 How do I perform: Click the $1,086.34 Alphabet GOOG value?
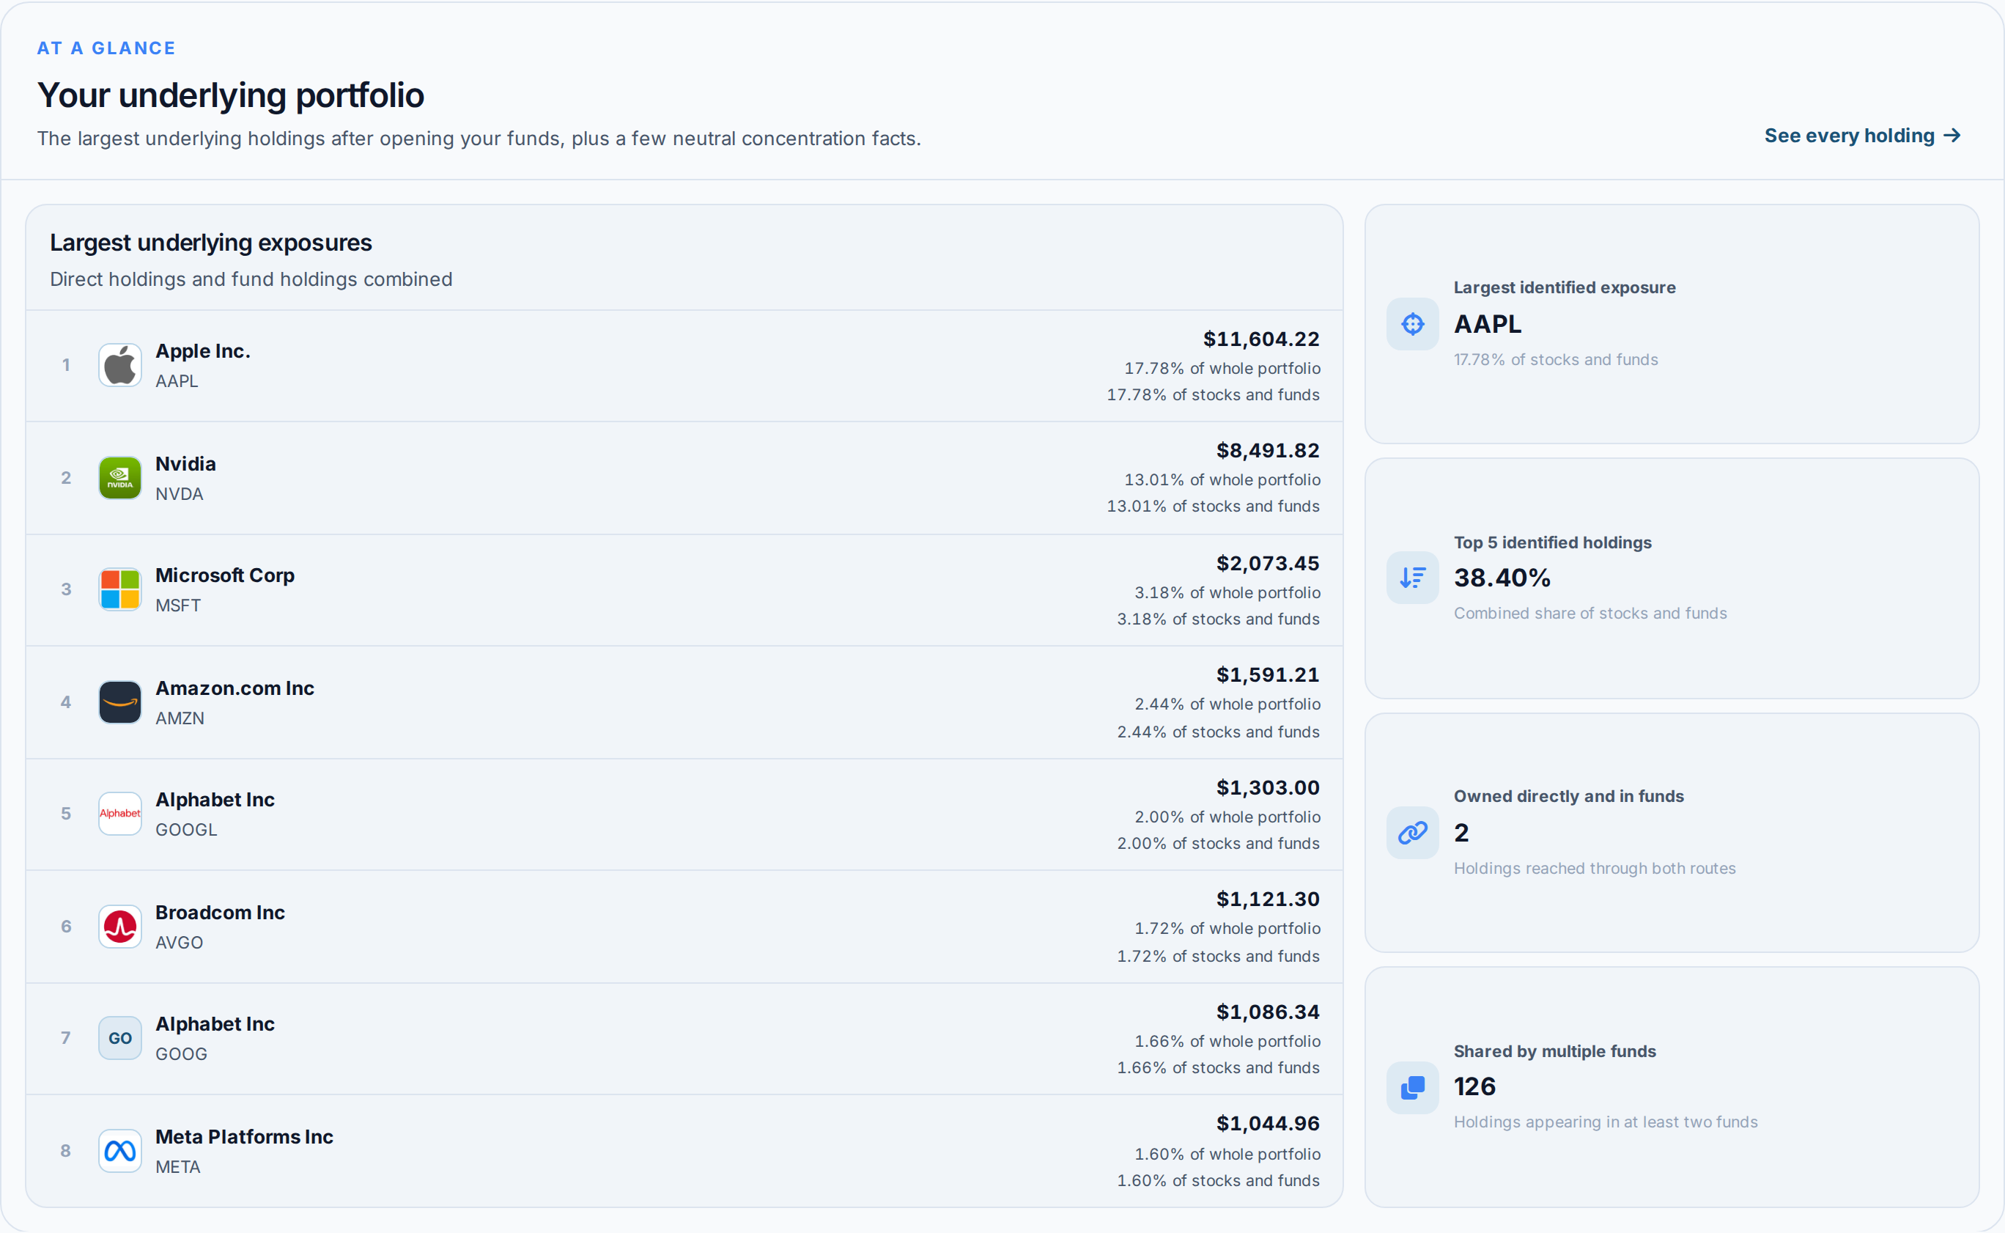[x=1269, y=1012]
